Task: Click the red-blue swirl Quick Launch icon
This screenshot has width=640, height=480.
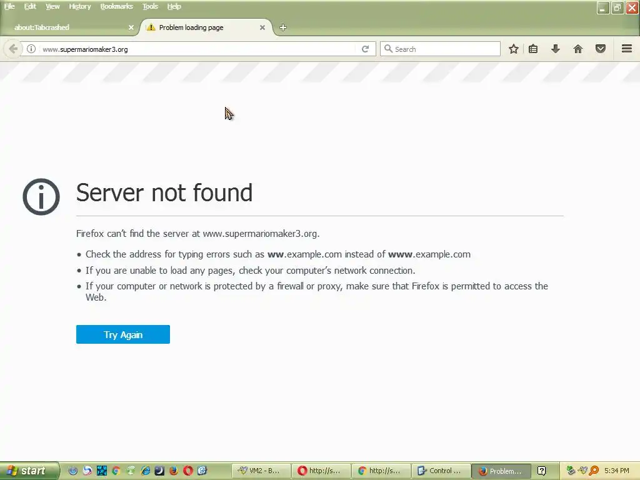Action: tap(87, 471)
